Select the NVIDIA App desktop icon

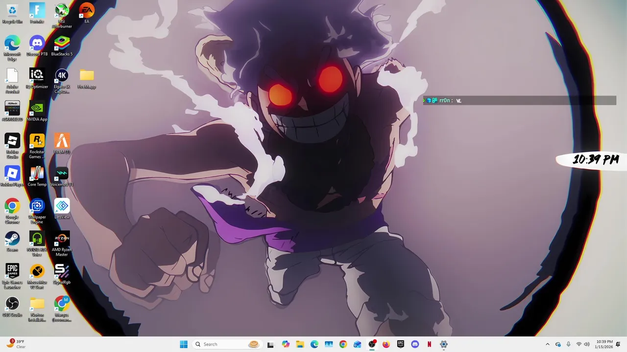click(37, 111)
